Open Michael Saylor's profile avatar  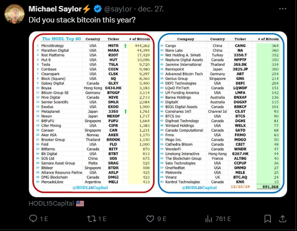tap(14, 14)
